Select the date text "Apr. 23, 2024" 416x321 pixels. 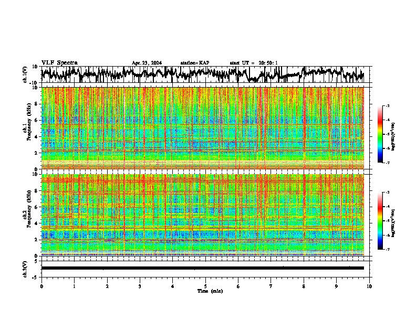pos(147,63)
